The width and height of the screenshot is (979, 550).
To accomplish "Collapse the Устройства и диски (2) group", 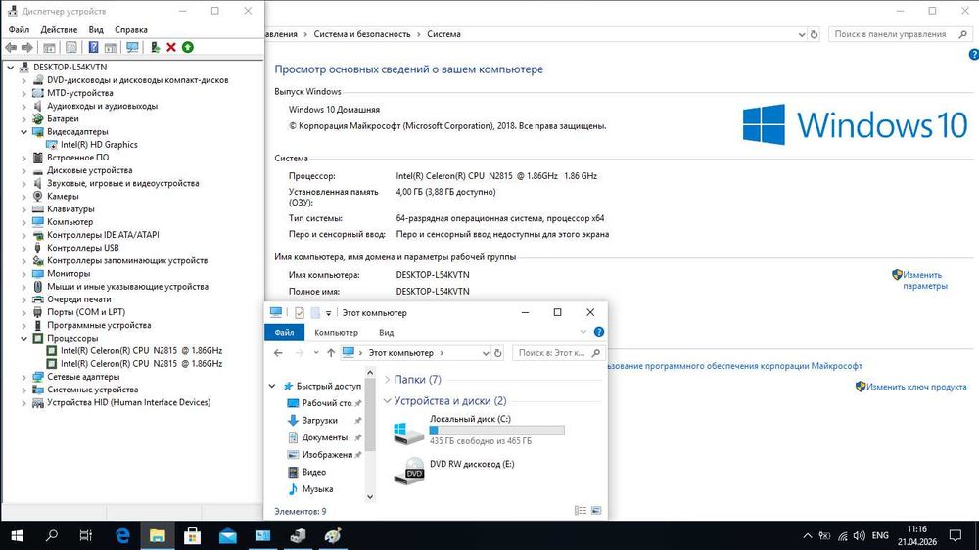I will (x=387, y=401).
